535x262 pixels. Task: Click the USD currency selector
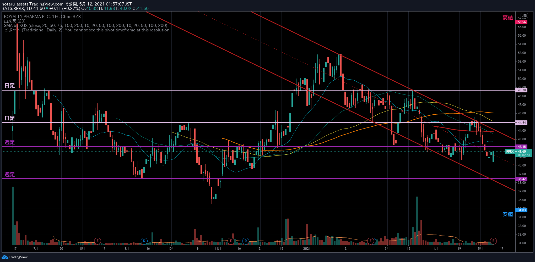(524, 16)
